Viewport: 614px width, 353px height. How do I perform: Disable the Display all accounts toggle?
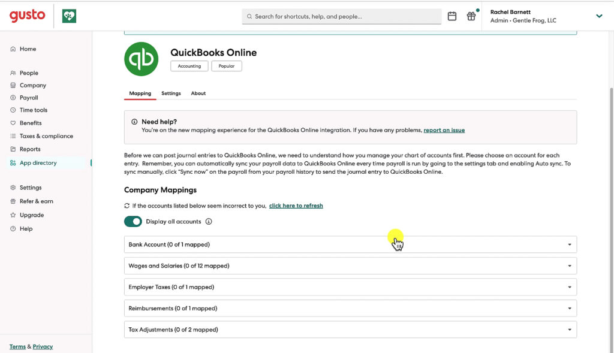[133, 221]
